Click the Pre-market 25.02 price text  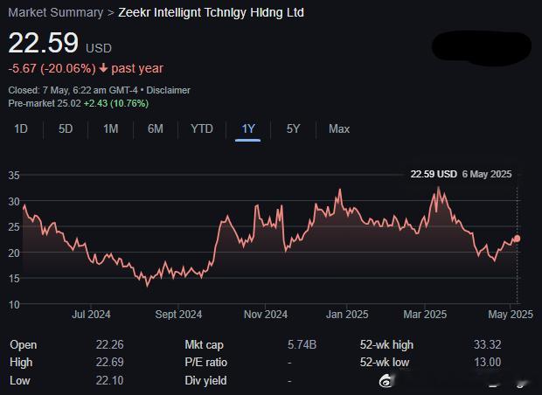point(45,103)
